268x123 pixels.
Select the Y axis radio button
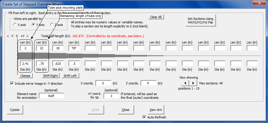tap(34, 25)
